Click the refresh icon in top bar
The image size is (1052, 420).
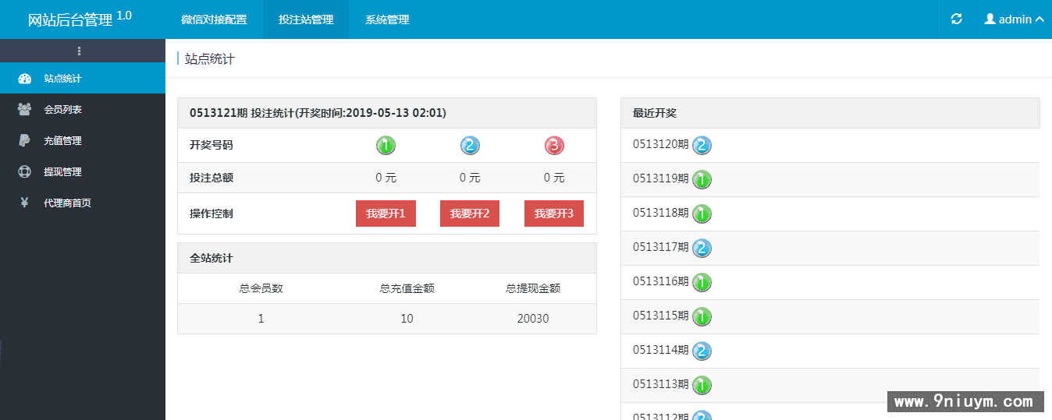tap(956, 19)
